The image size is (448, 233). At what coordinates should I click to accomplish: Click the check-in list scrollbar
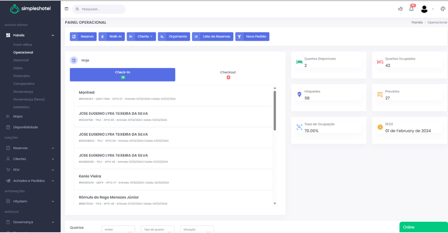275,110
